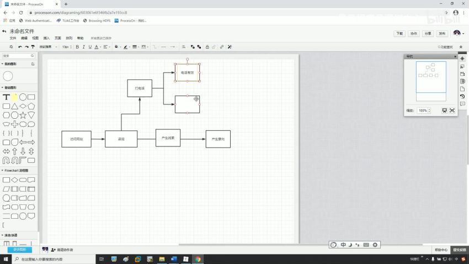Open the 编辑 menu
Screen dimensions: 469x264
(24, 38)
